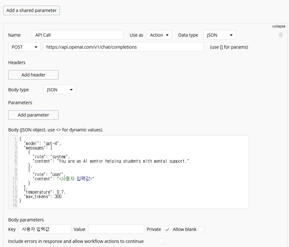Click the Add parameter button
The image size is (289, 247).
point(33,115)
